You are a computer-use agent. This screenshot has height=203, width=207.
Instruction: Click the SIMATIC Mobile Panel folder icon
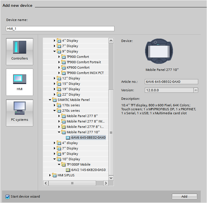pyautogui.click(x=55, y=100)
